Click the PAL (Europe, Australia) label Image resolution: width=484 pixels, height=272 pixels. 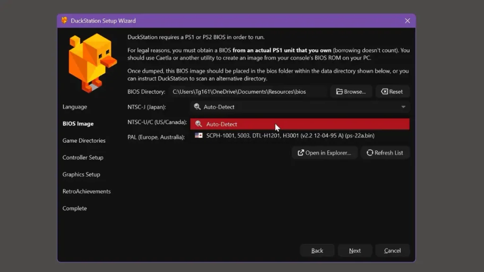tap(156, 137)
